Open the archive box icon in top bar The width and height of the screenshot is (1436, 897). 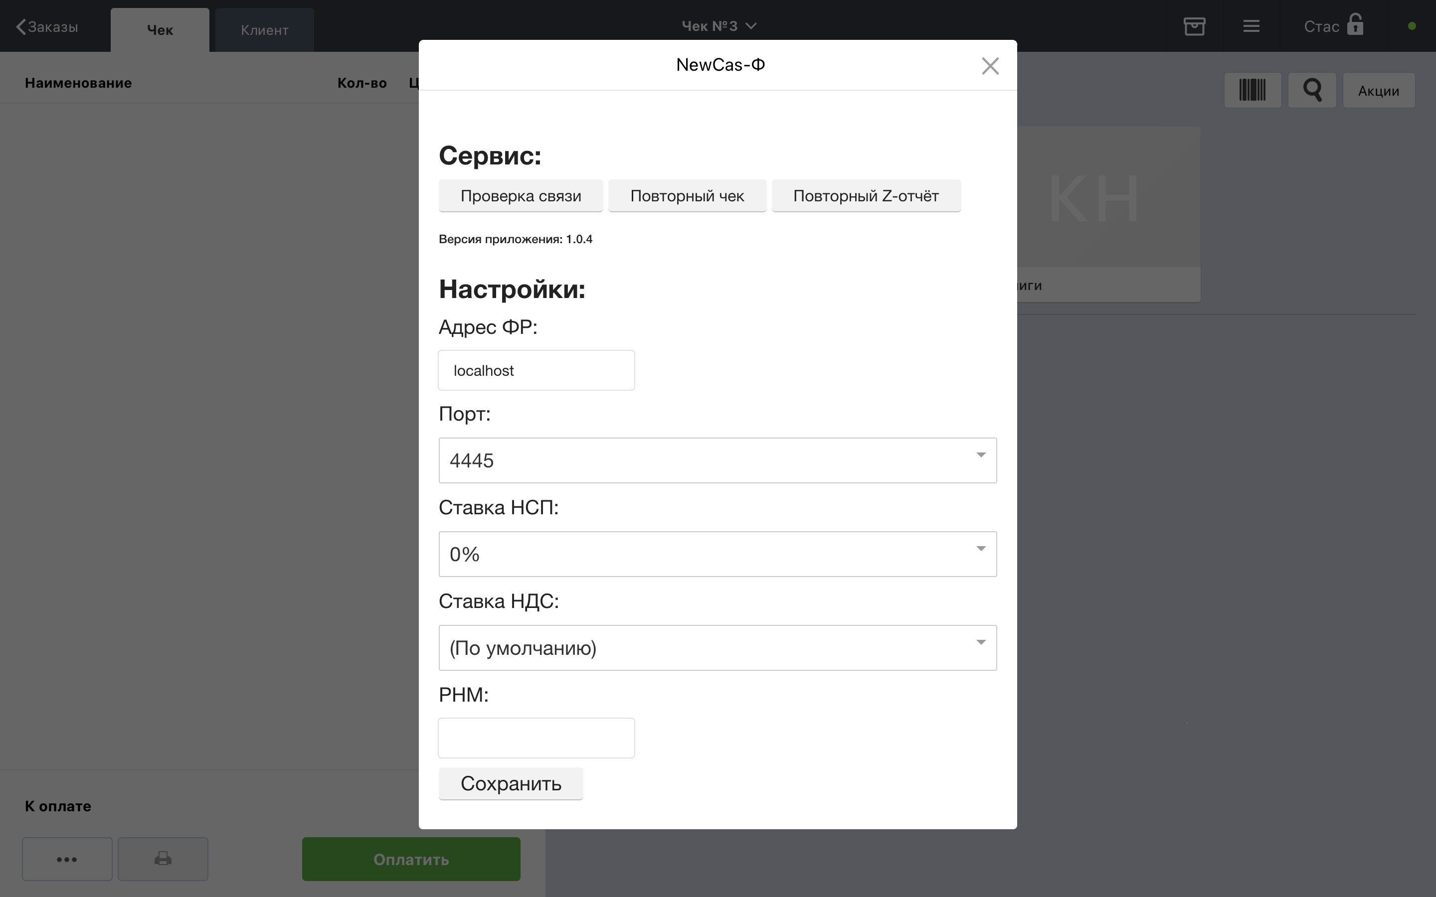tap(1194, 26)
